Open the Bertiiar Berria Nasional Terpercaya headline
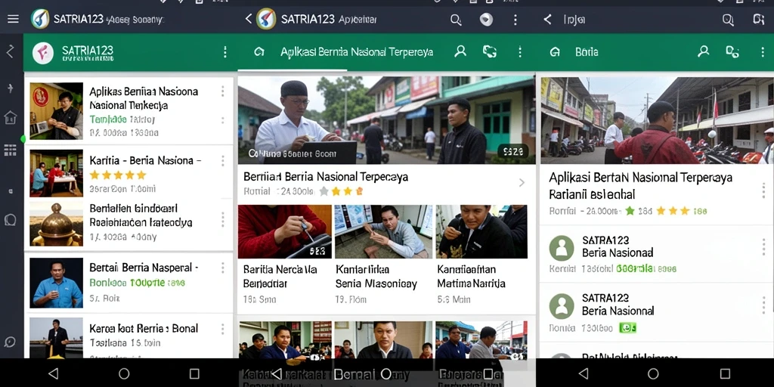This screenshot has width=774, height=387. [326, 177]
